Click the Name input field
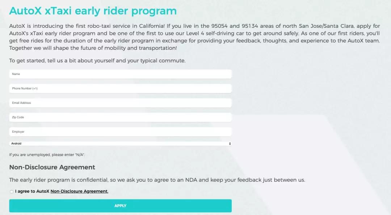The image size is (391, 215). (120, 74)
